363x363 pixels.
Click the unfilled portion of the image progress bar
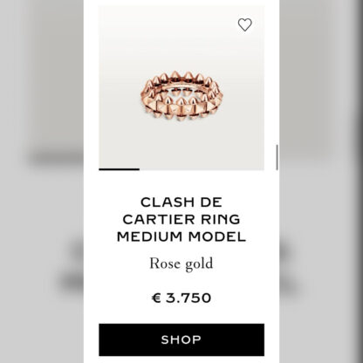[x=202, y=169]
